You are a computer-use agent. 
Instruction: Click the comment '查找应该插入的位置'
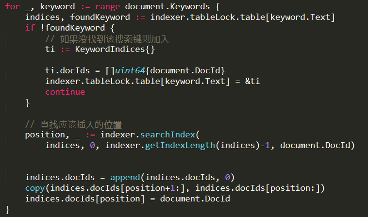point(81,124)
